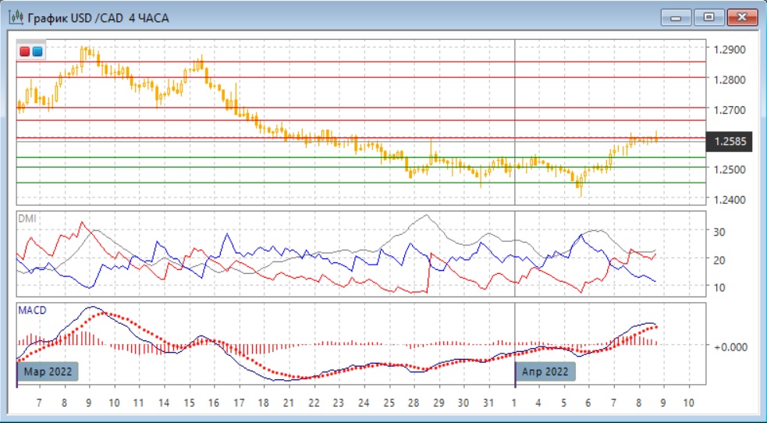
Task: Select the Мар 2022 month marker
Action: [x=48, y=371]
